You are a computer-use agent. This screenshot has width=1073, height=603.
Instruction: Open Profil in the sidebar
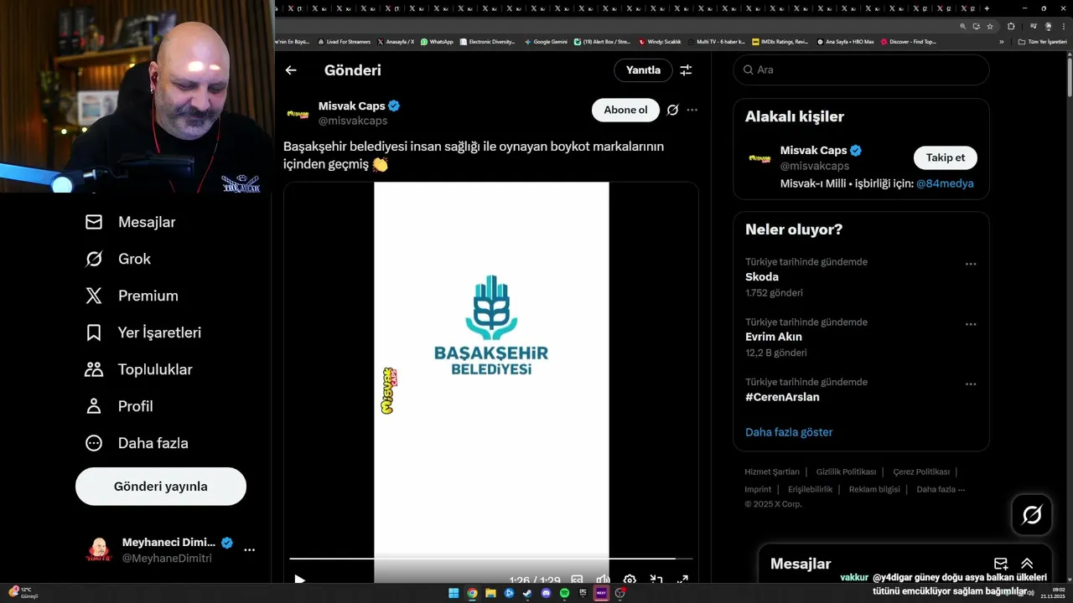(x=118, y=406)
